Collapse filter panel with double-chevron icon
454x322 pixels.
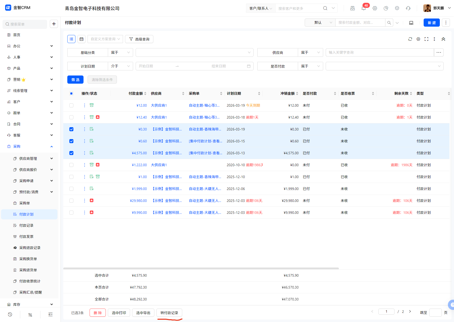click(443, 39)
